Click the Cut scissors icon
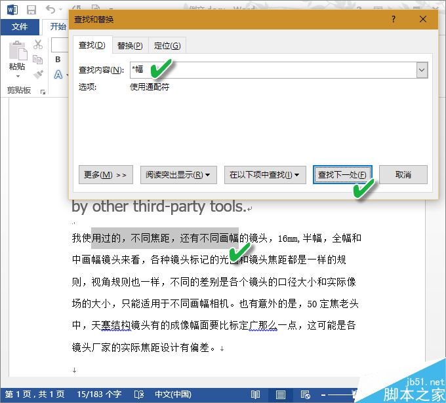 pyautogui.click(x=38, y=45)
